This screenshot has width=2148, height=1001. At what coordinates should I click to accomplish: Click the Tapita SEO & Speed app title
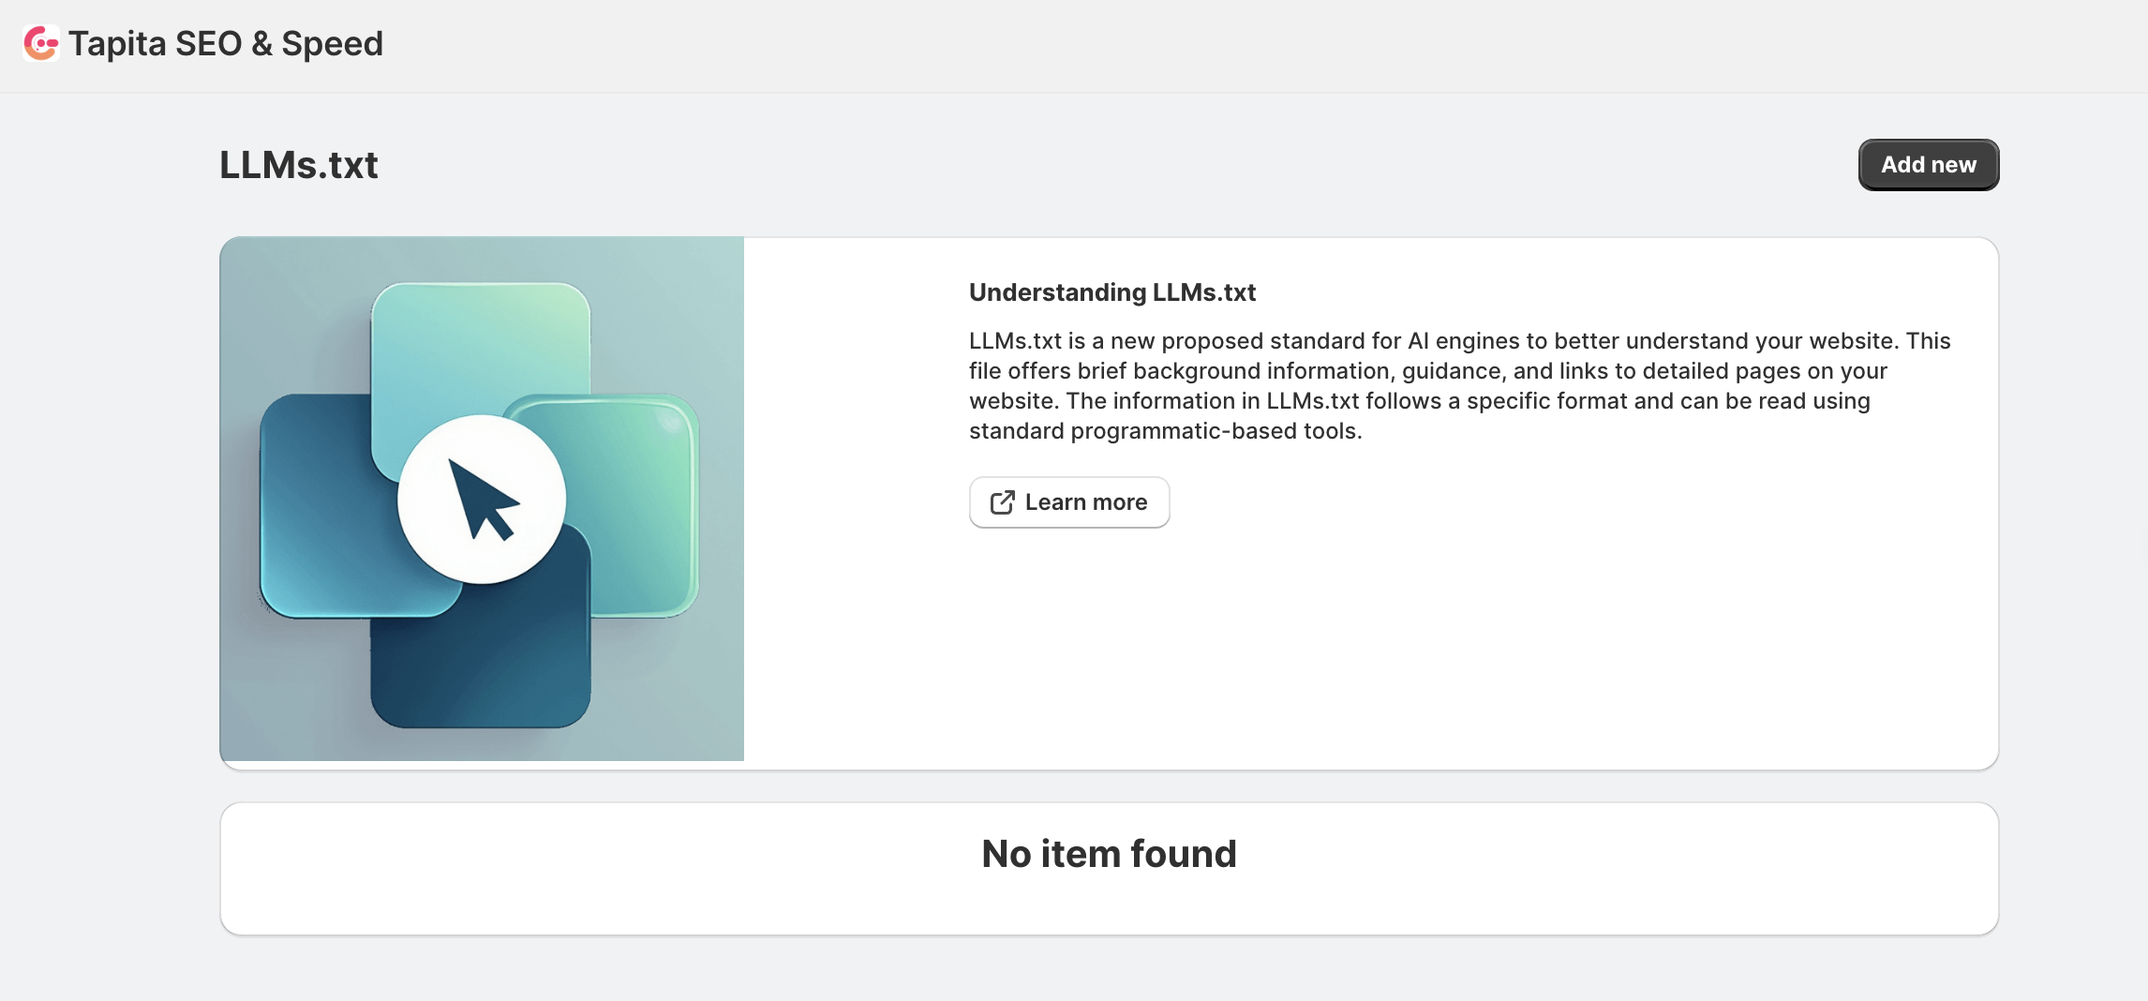[225, 43]
